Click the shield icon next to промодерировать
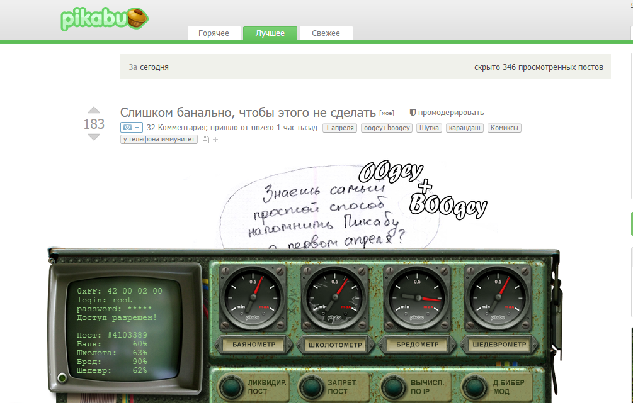 [x=413, y=113]
